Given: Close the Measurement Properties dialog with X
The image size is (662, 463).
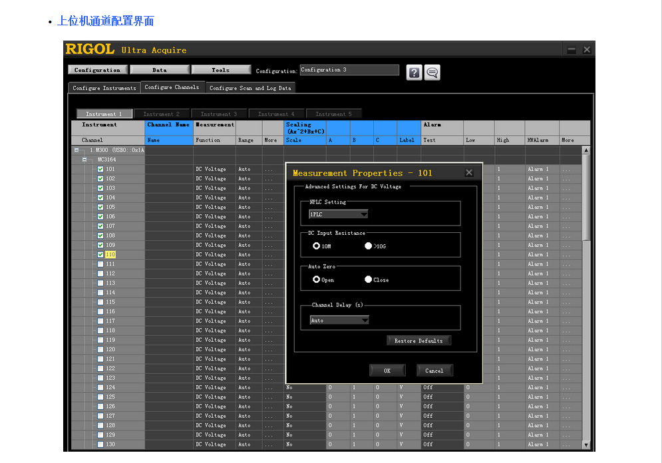Looking at the screenshot, I should coord(469,173).
